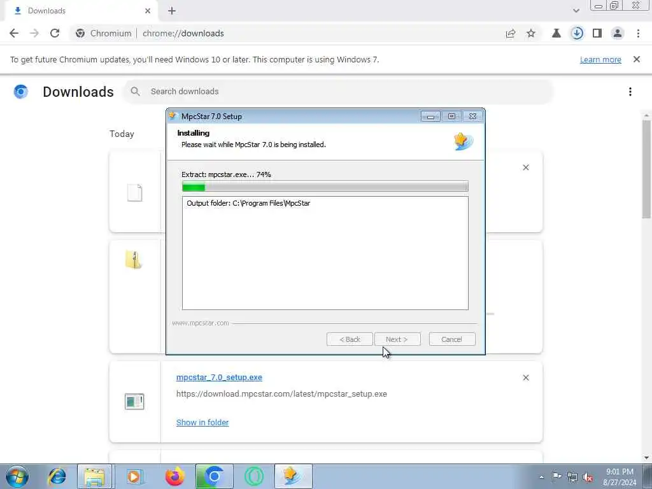Click the zip folder file icon
This screenshot has height=489, width=652.
pos(134,260)
